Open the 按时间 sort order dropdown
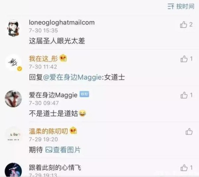Viewport: 199px width, 177px height. [x=181, y=6]
